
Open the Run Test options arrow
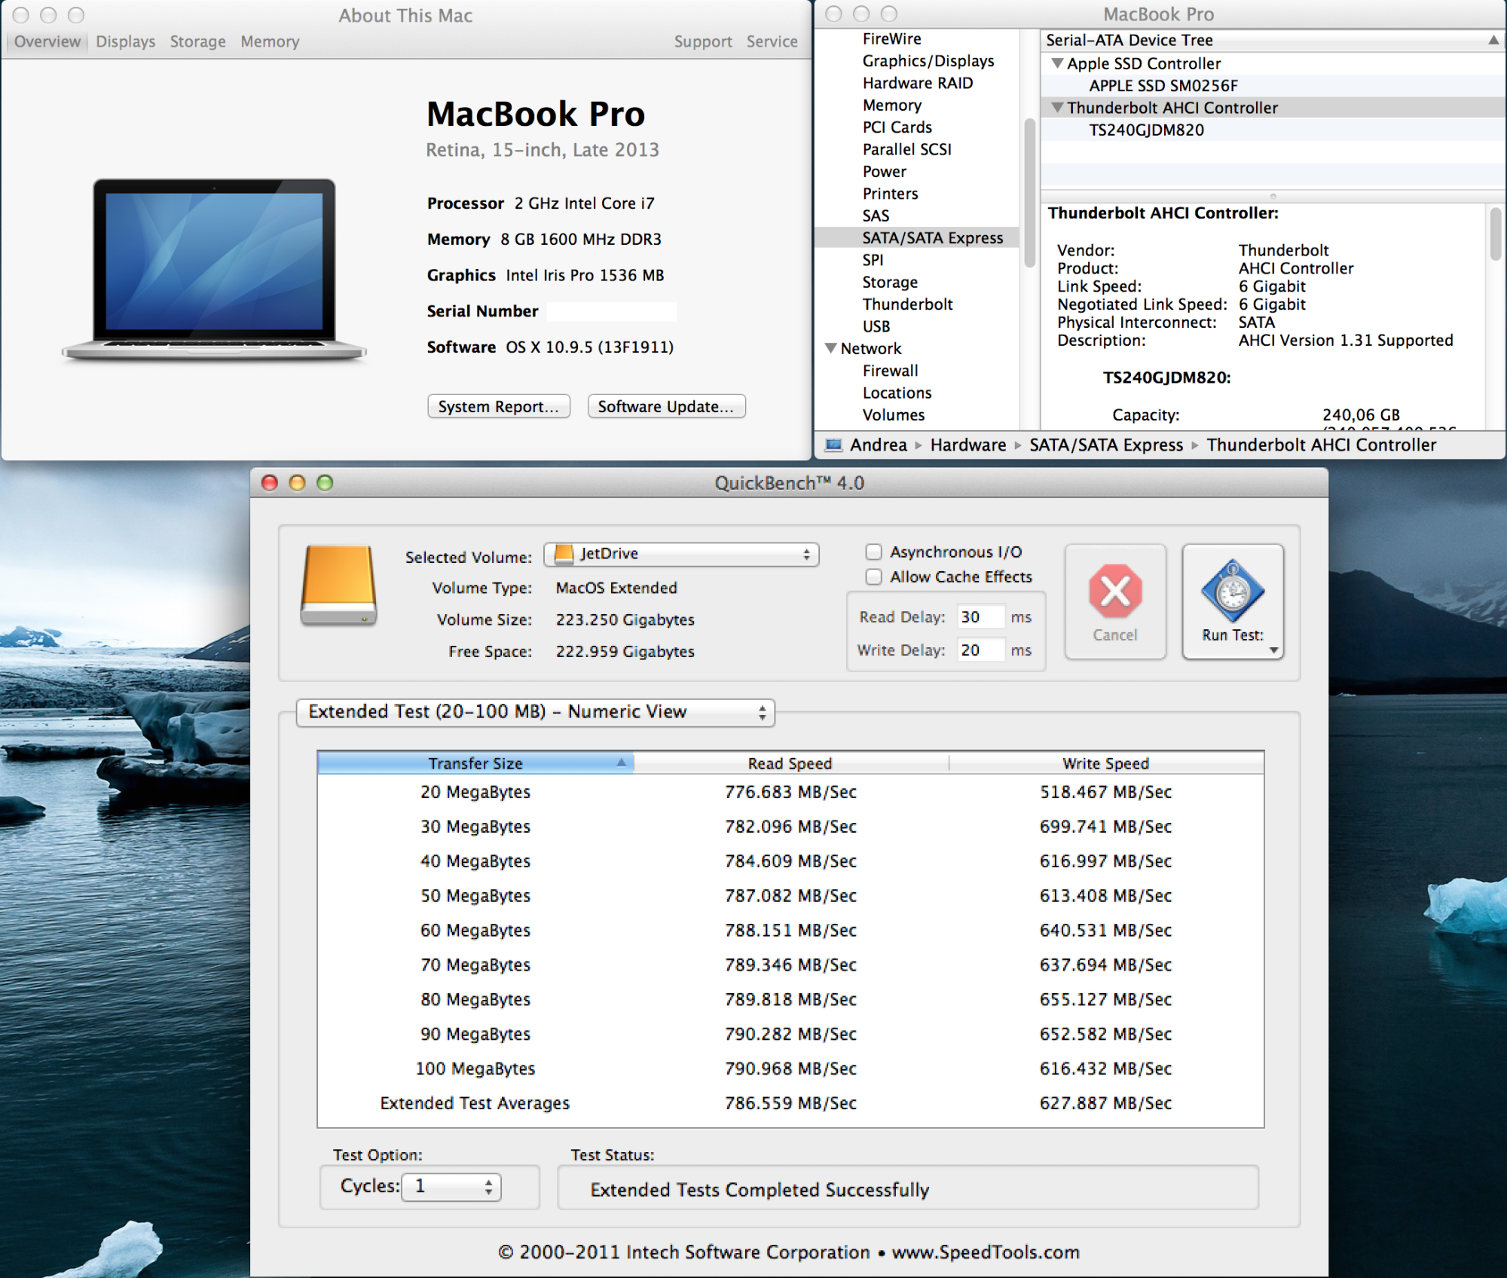(x=1273, y=650)
